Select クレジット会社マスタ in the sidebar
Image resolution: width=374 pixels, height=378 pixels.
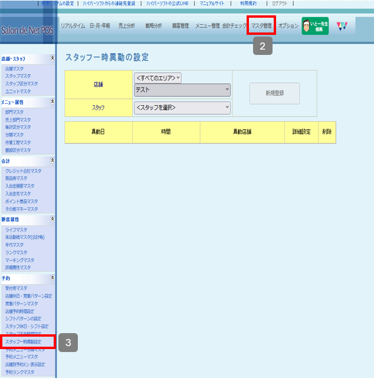(x=24, y=171)
